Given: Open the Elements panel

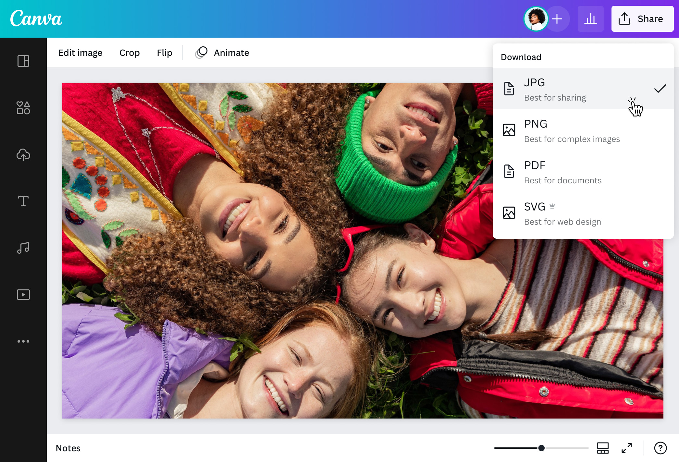Looking at the screenshot, I should 23,108.
